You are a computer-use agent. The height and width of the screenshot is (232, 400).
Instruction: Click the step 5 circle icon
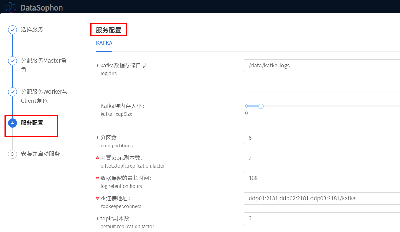(x=12, y=154)
